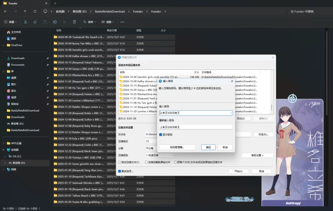Open the password input dropdown arrow
333x211 pixels.
click(231, 112)
